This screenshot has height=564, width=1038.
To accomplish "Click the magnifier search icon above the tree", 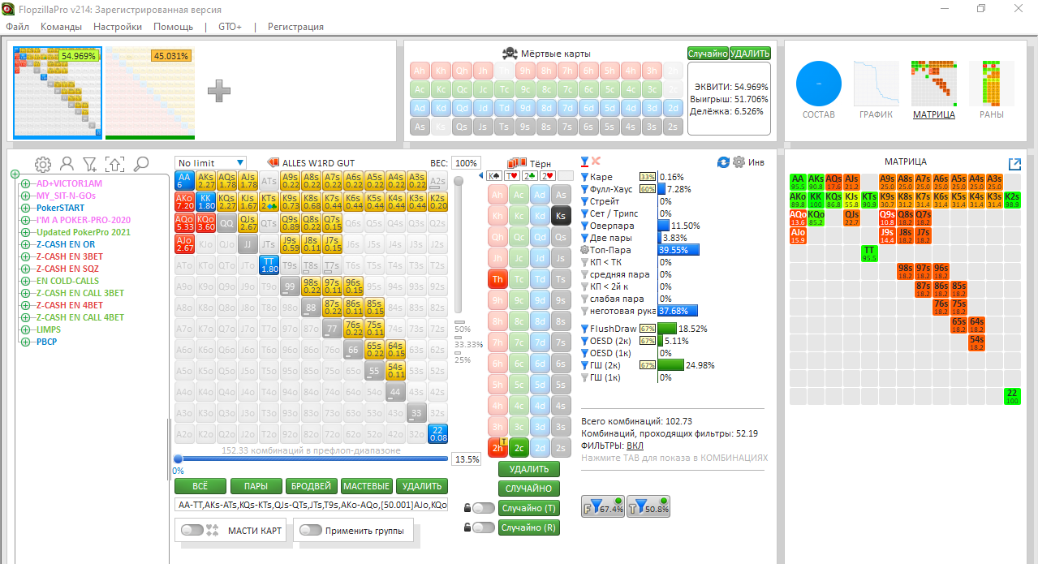I will (140, 164).
